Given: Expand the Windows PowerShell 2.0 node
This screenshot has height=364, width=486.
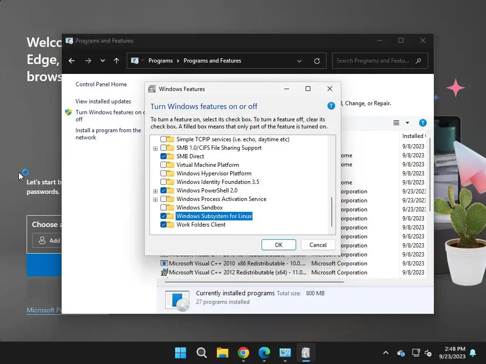Looking at the screenshot, I should [155, 191].
